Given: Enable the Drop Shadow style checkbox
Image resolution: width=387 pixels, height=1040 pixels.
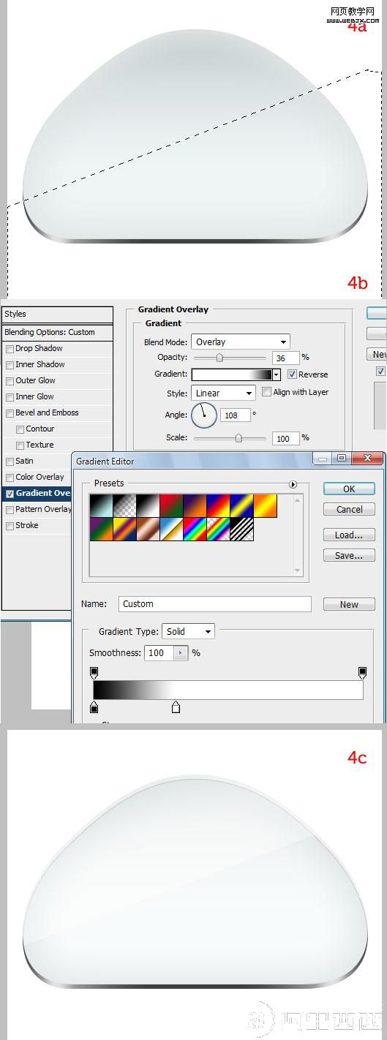Looking at the screenshot, I should (x=10, y=349).
